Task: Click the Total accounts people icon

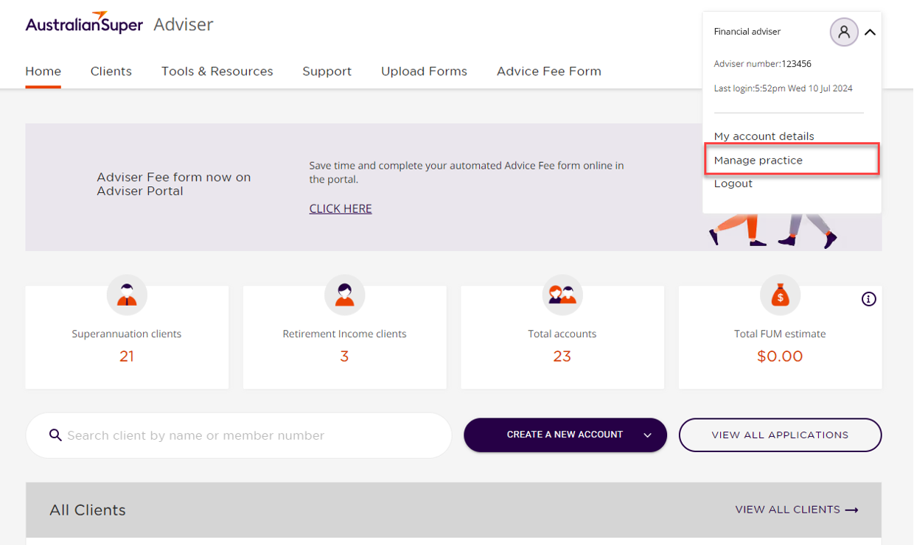Action: tap(562, 295)
